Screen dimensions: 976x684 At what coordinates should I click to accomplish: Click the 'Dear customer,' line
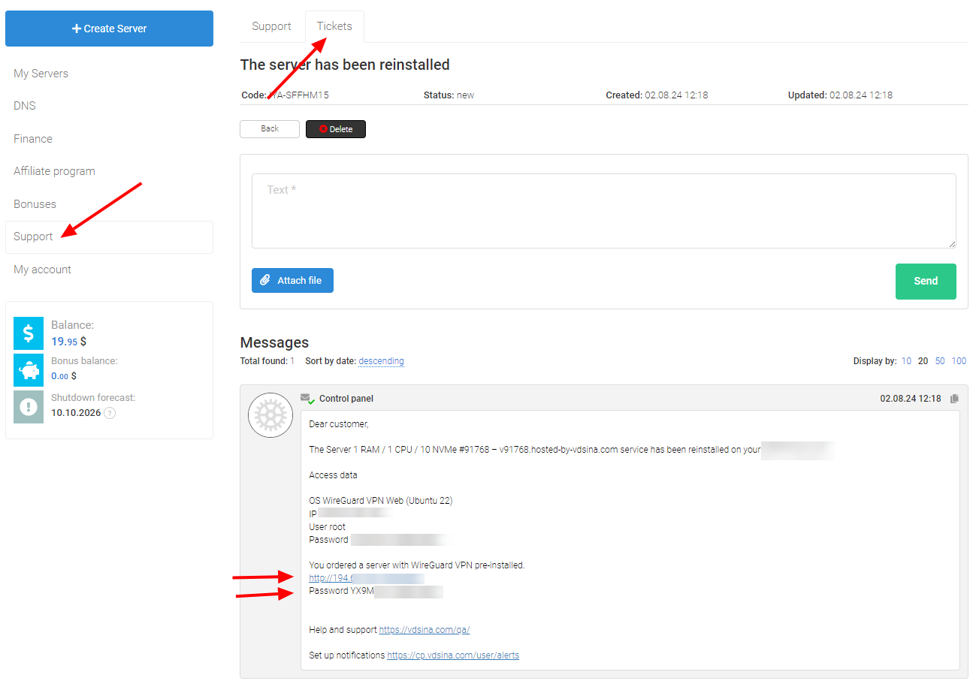point(339,424)
